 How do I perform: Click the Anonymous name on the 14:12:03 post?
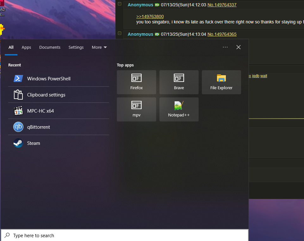(140, 5)
